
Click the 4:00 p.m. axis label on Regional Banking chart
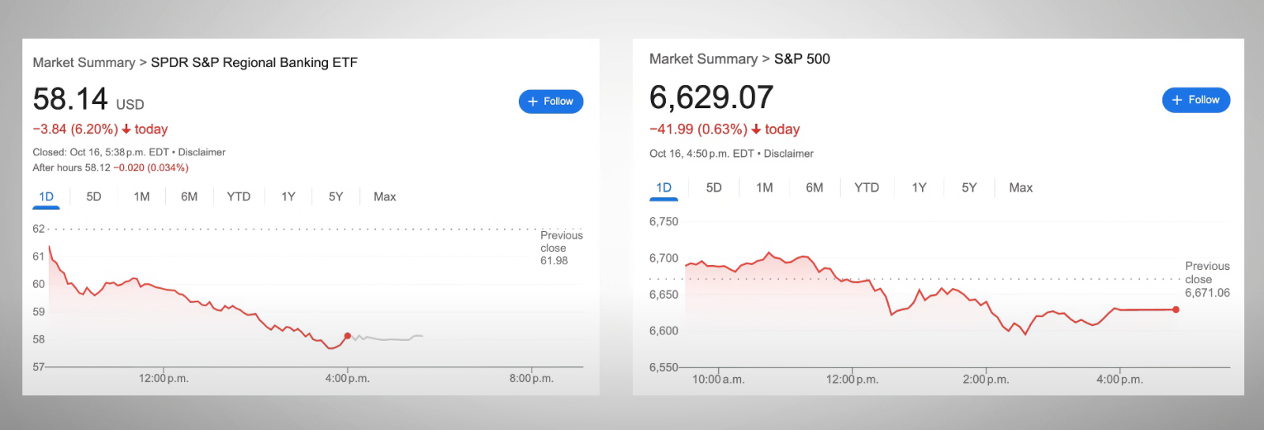(x=348, y=379)
